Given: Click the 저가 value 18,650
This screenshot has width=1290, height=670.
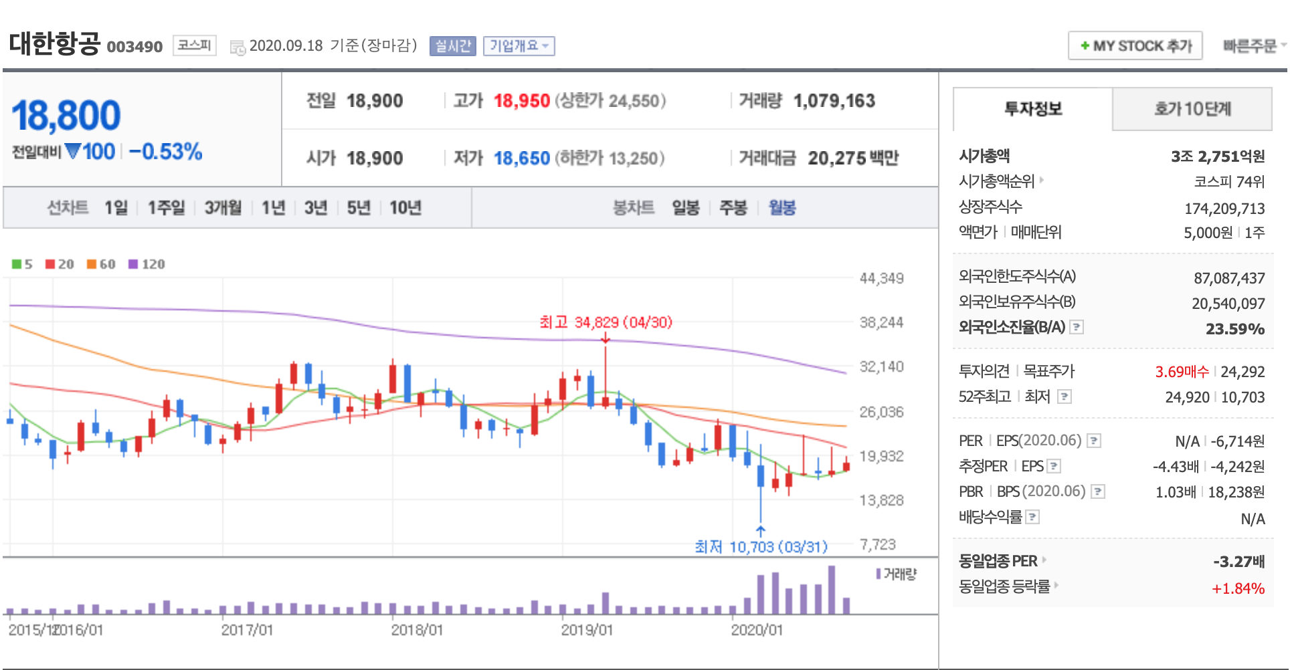Looking at the screenshot, I should [x=522, y=158].
